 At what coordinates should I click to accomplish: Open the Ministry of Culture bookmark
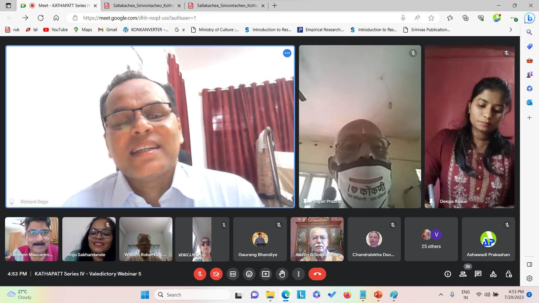click(x=215, y=30)
